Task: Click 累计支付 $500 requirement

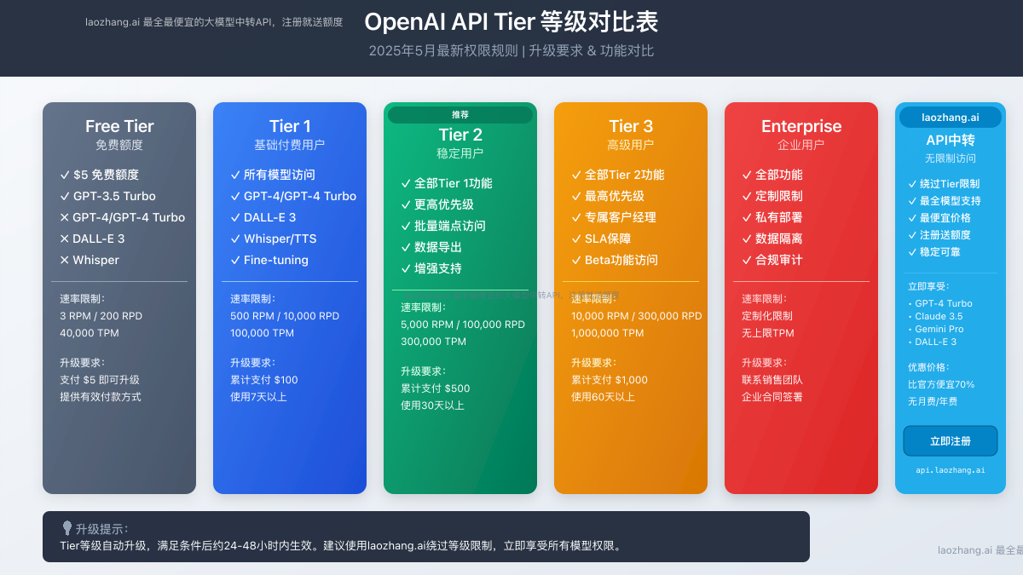Action: tap(436, 388)
